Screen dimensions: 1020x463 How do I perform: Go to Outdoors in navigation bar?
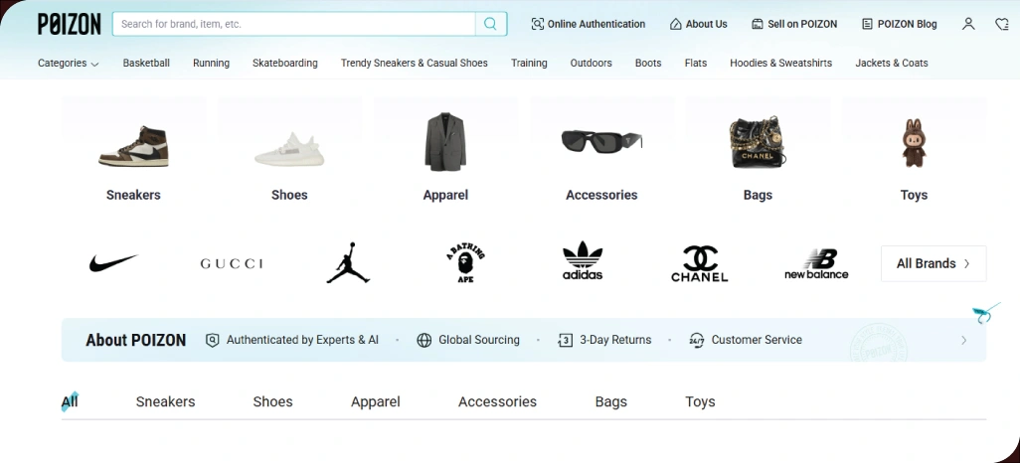pos(592,63)
